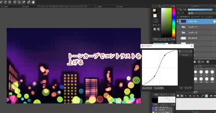
Task: Select the foreground green color swatch
Action: 154,10
